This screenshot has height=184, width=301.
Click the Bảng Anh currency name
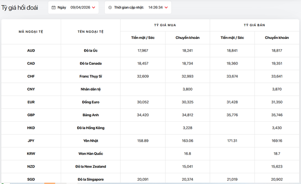coord(91,115)
